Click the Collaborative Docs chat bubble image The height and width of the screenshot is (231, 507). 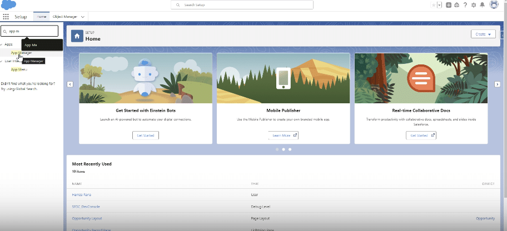click(x=421, y=78)
